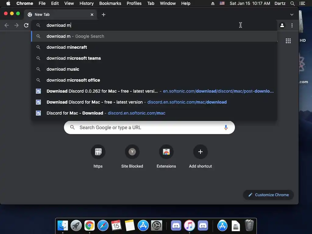The image size is (312, 234).
Task: Open System Preferences gear in the Dock
Action: pyautogui.click(x=157, y=226)
